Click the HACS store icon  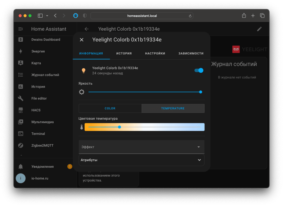coord(20,110)
